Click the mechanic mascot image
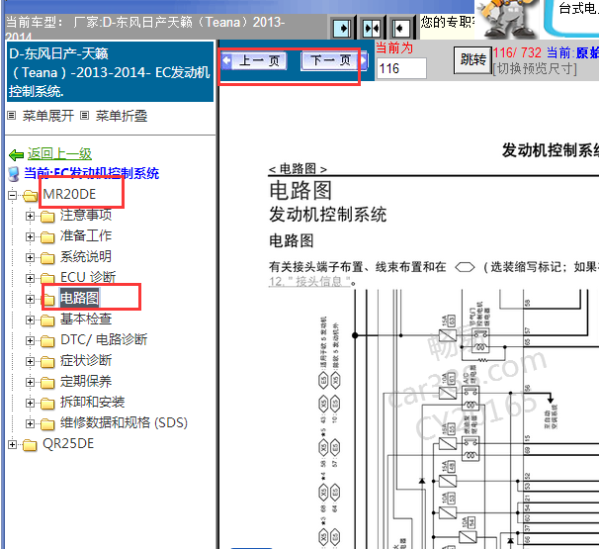 pyautogui.click(x=507, y=19)
